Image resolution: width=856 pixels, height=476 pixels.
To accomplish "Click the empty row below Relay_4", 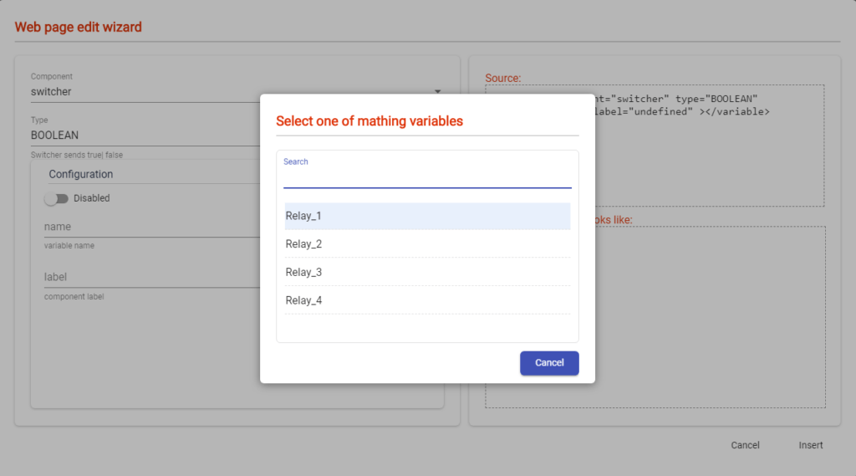I will 427,327.
